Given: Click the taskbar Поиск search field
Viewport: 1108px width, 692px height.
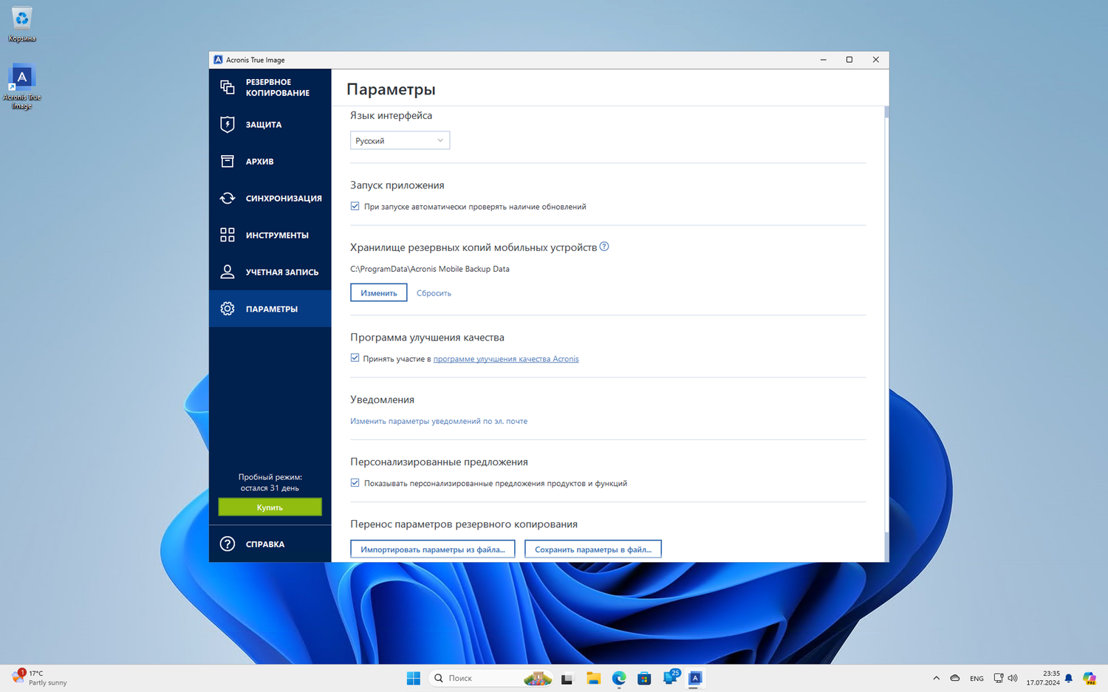Looking at the screenshot, I should pyautogui.click(x=491, y=678).
